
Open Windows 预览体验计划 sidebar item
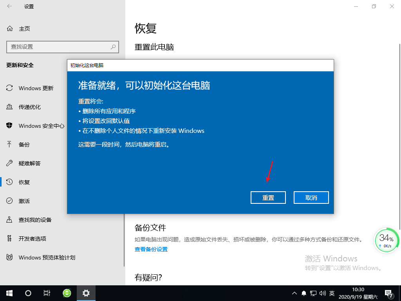point(47,257)
